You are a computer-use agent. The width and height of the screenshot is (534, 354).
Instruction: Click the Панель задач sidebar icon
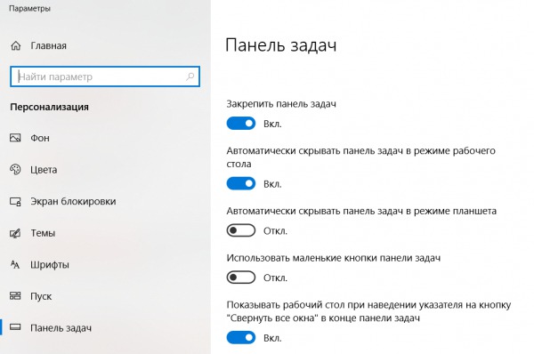15,327
